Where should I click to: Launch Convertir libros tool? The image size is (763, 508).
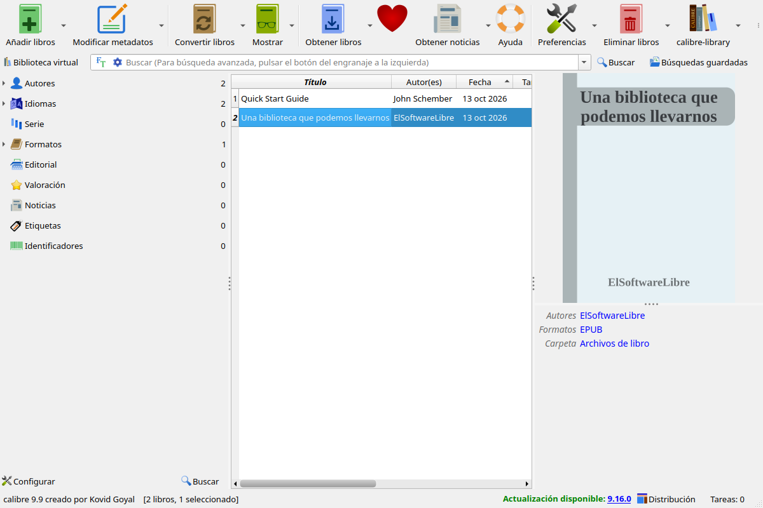click(204, 19)
